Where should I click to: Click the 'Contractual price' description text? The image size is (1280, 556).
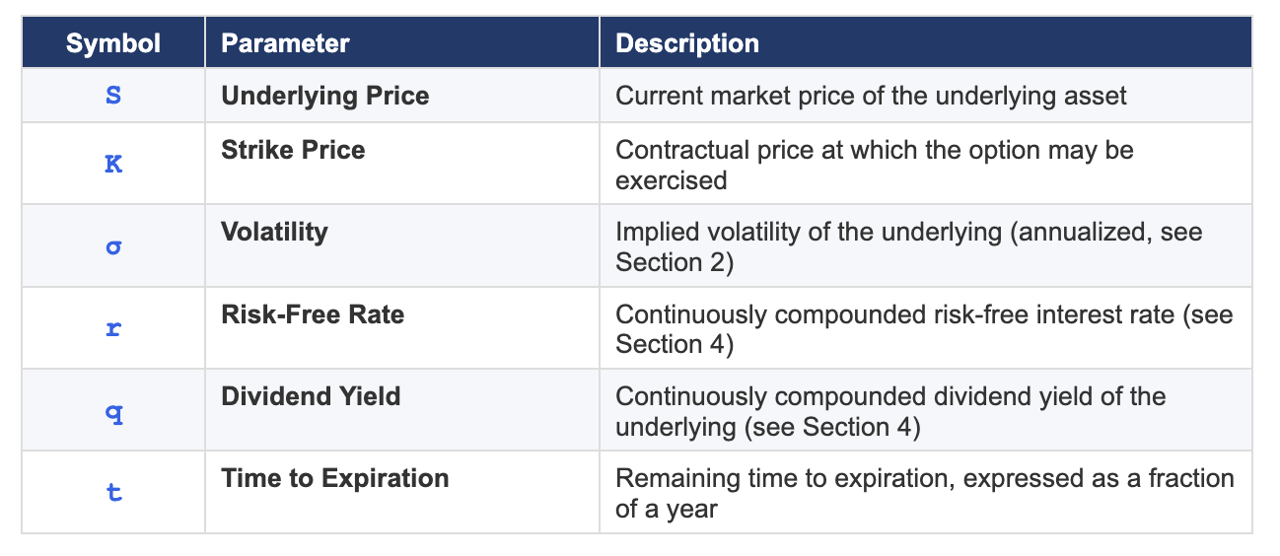coord(875,165)
